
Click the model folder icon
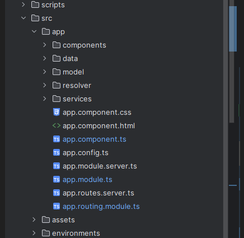coord(57,72)
